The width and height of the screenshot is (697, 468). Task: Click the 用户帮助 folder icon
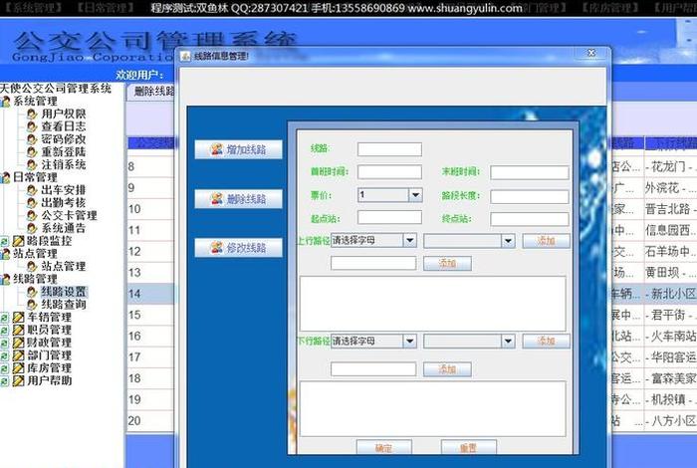[18, 381]
